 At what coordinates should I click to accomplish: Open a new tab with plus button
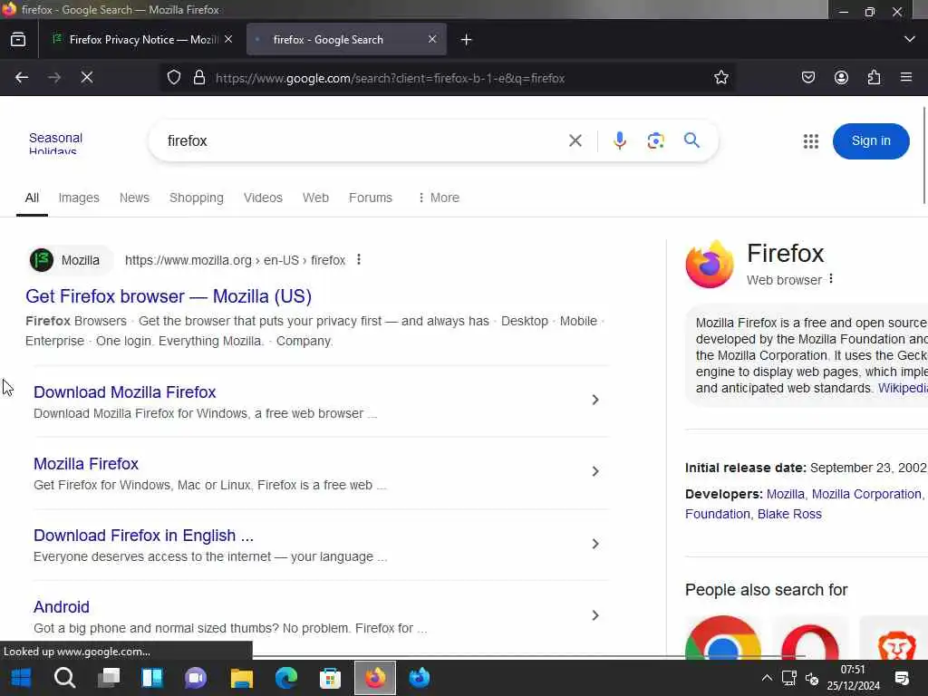tap(467, 40)
